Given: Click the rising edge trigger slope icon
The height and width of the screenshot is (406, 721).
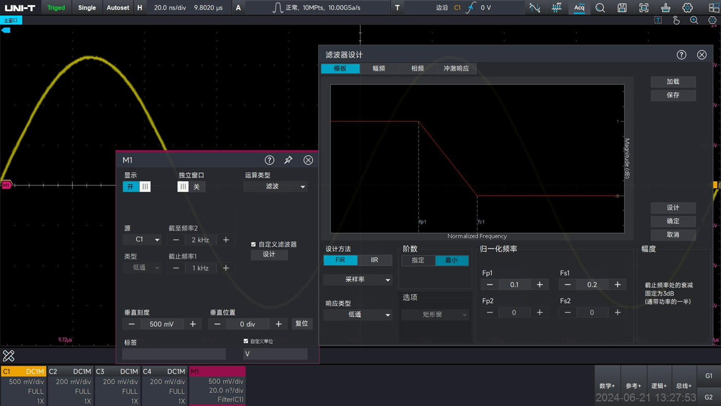Looking at the screenshot, I should (471, 8).
